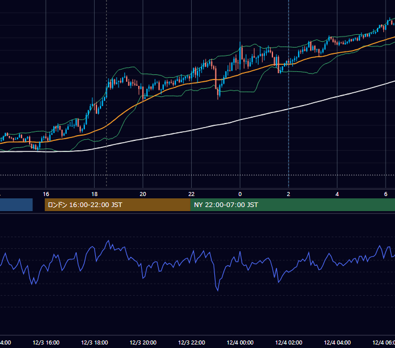Click hour label 20 on price chart axis
Viewport: 395px width, 348px height.
143,194
